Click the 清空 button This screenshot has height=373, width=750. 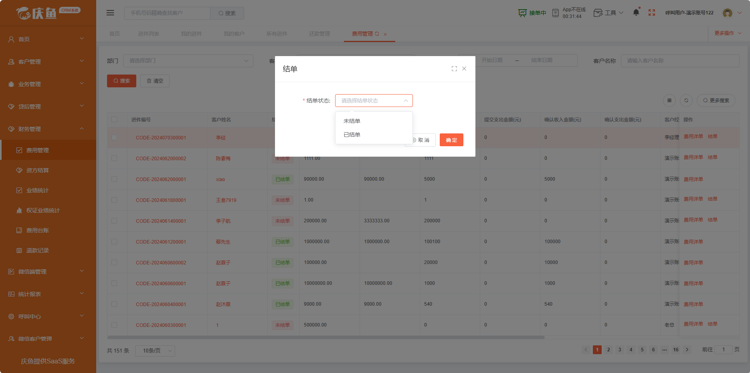[x=155, y=81]
